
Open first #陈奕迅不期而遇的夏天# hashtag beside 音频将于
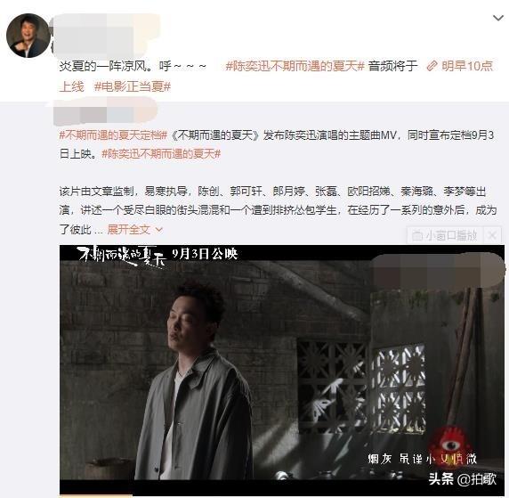pyautogui.click(x=295, y=66)
